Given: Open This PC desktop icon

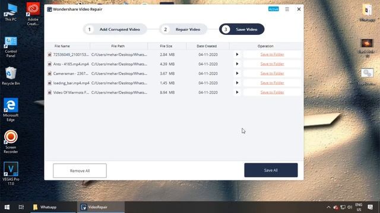Looking at the screenshot, I should point(11,12).
